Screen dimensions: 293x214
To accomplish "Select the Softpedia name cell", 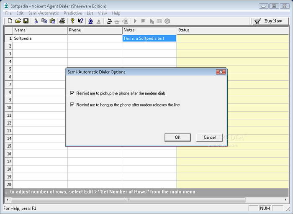I will click(40, 38).
